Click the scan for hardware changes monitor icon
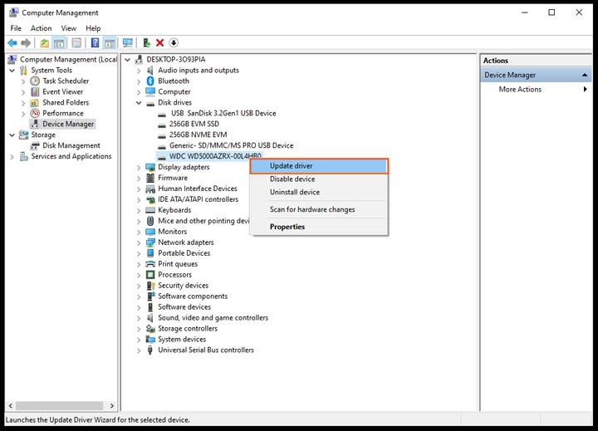Image resolution: width=598 pixels, height=431 pixels. pos(127,43)
